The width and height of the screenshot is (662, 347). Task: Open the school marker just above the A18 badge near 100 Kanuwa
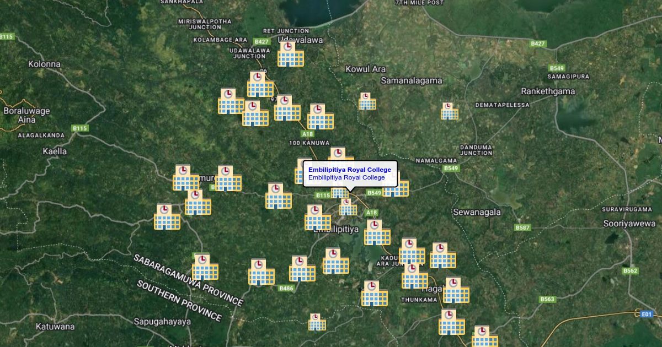pyautogui.click(x=320, y=117)
